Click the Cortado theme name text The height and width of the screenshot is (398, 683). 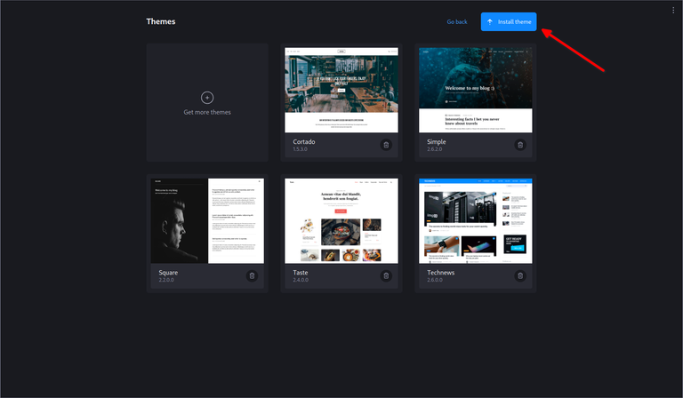click(304, 141)
